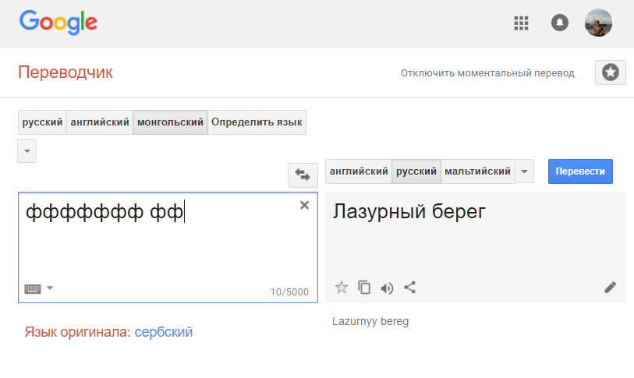Save translation with the star icon

pos(342,288)
